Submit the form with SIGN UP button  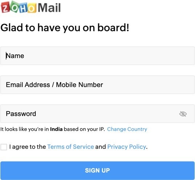(x=97, y=171)
